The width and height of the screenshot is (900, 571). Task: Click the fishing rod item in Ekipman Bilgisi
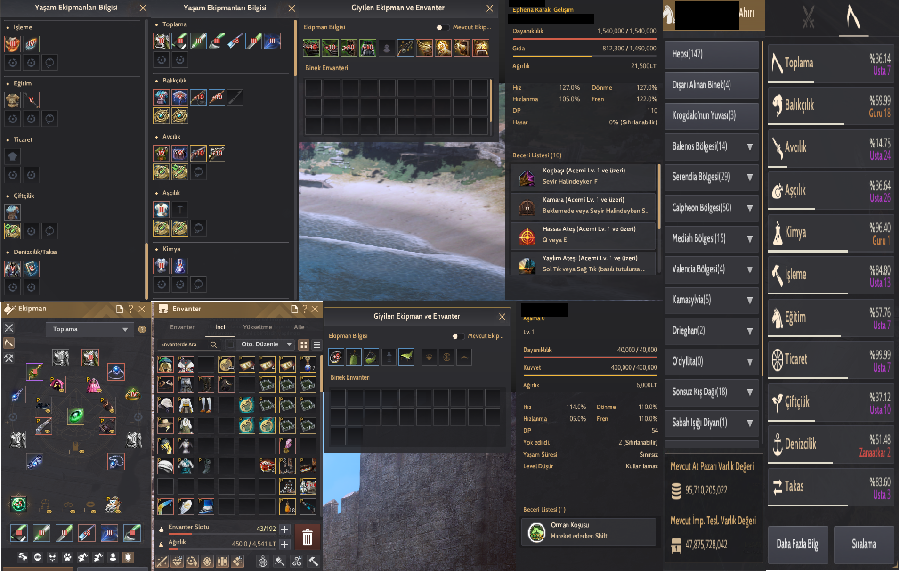(405, 48)
